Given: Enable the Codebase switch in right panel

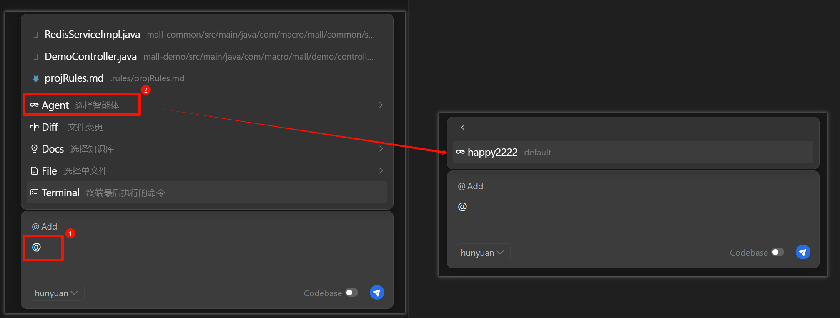Looking at the screenshot, I should 777,252.
